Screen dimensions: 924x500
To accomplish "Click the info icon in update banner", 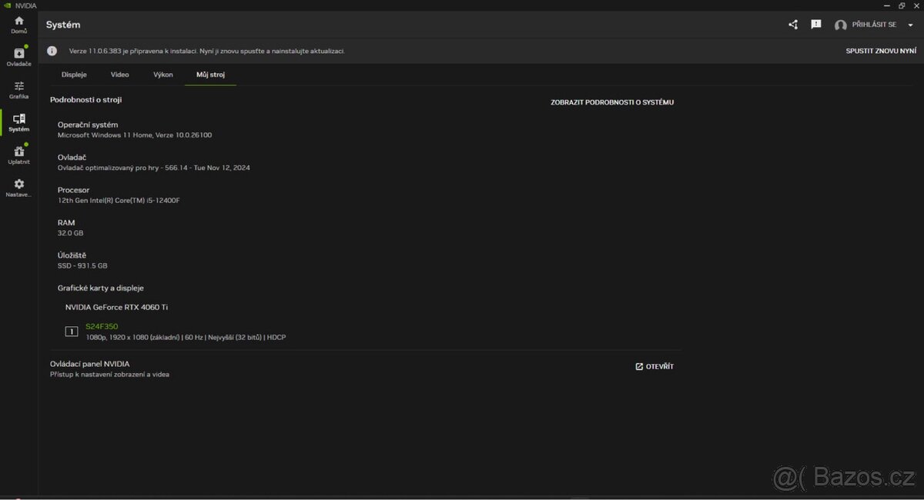I will (52, 51).
